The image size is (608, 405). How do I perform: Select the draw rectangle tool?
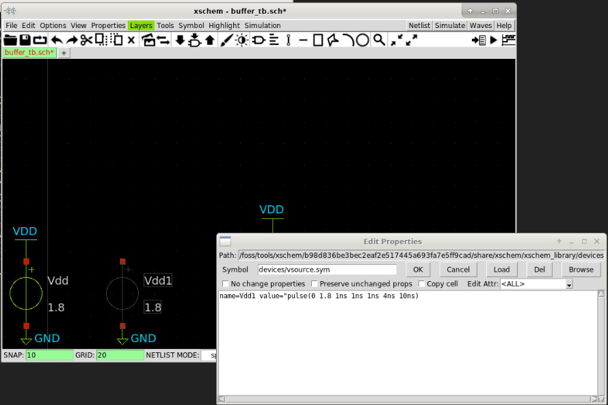tap(318, 40)
